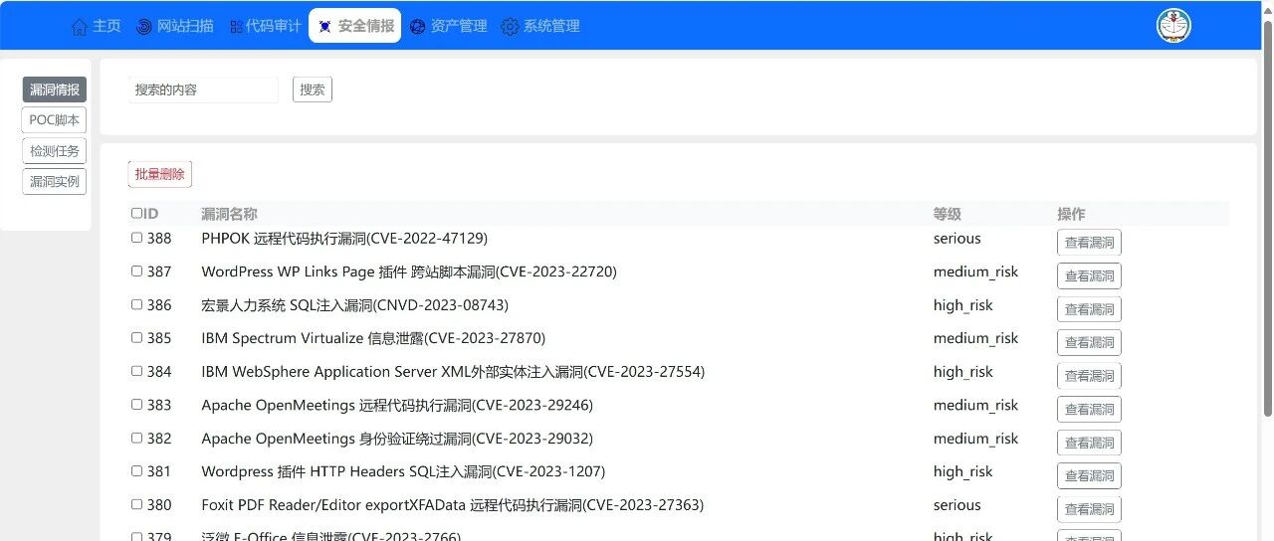Click the 批量删除 button
Image resolution: width=1274 pixels, height=541 pixels.
(x=160, y=174)
